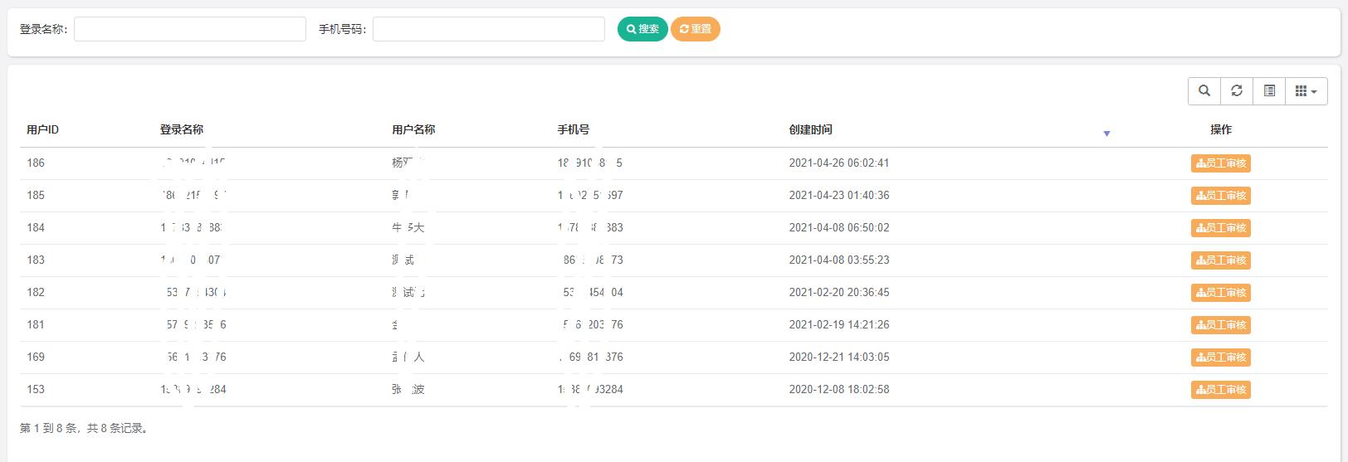
Task: Click the sort arrow in 创建时间 column
Action: pos(1106,134)
